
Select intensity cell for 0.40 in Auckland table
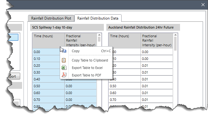click(x=157, y=79)
